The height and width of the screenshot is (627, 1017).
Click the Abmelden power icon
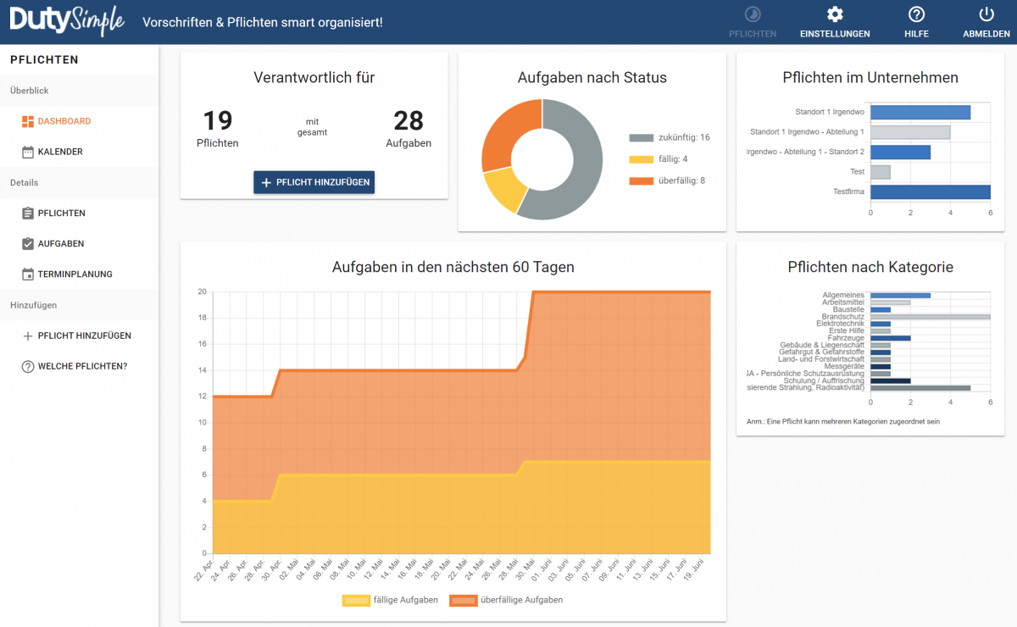(x=986, y=14)
